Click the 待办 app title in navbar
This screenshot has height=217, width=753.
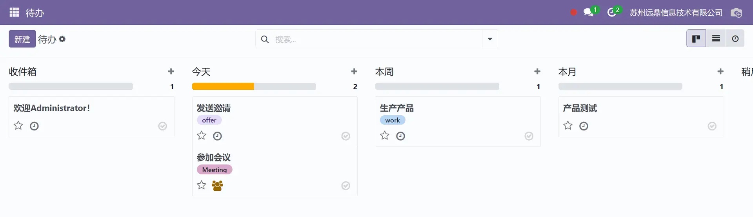(x=35, y=13)
